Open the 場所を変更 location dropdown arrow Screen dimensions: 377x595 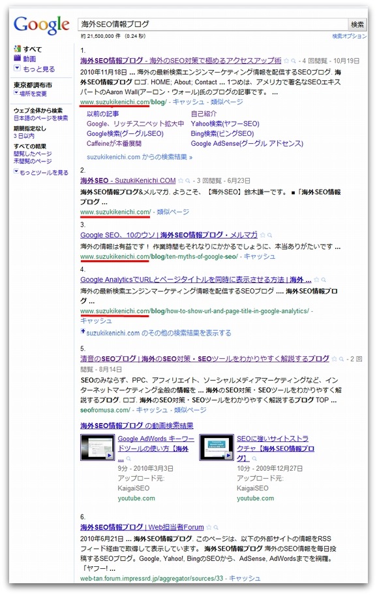click(x=16, y=93)
